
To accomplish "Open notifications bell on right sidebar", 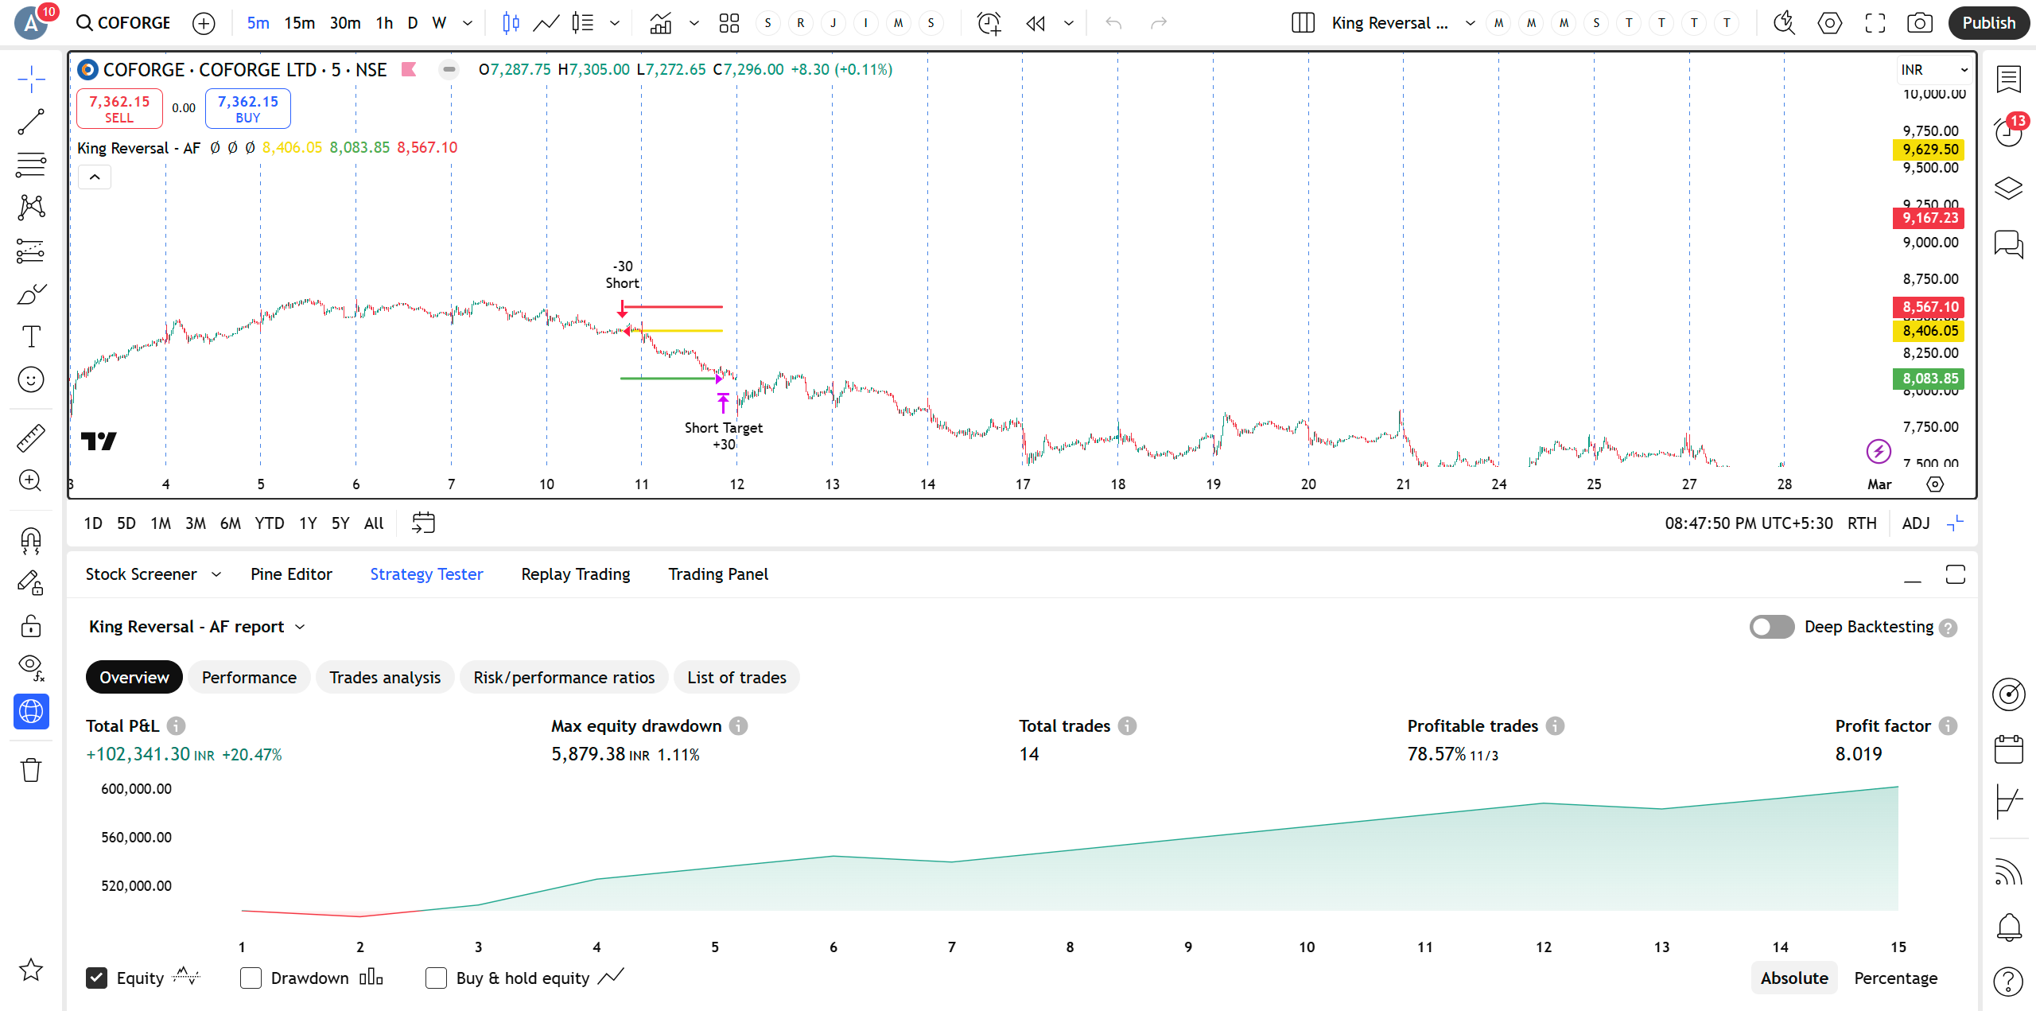I will click(x=2009, y=927).
